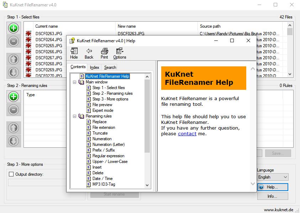Click the Hide toolbar icon in Help window
Image resolution: width=300 pixels, height=213 pixels.
(74, 54)
